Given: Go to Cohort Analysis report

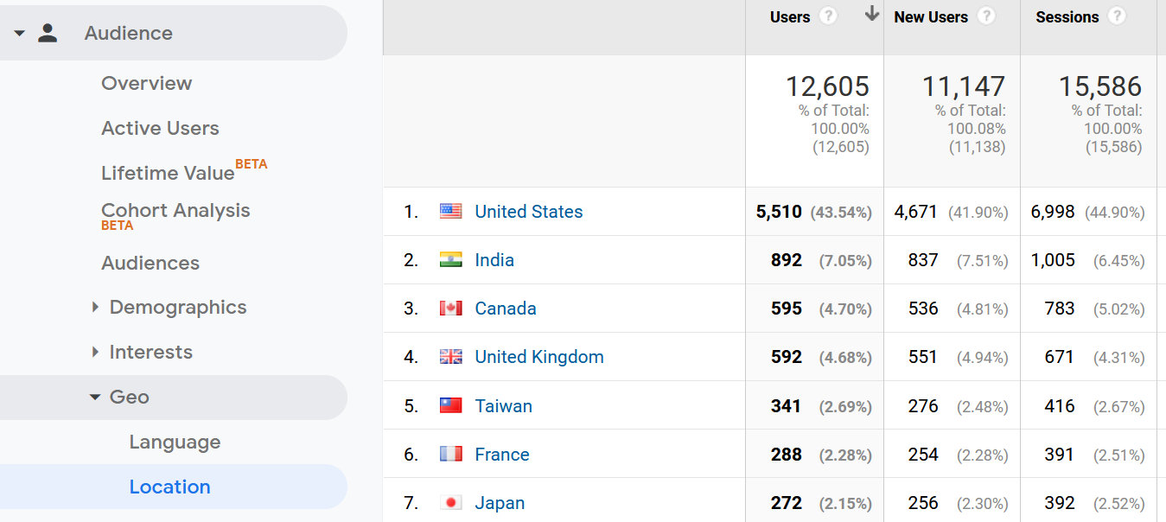Looking at the screenshot, I should click(x=175, y=211).
